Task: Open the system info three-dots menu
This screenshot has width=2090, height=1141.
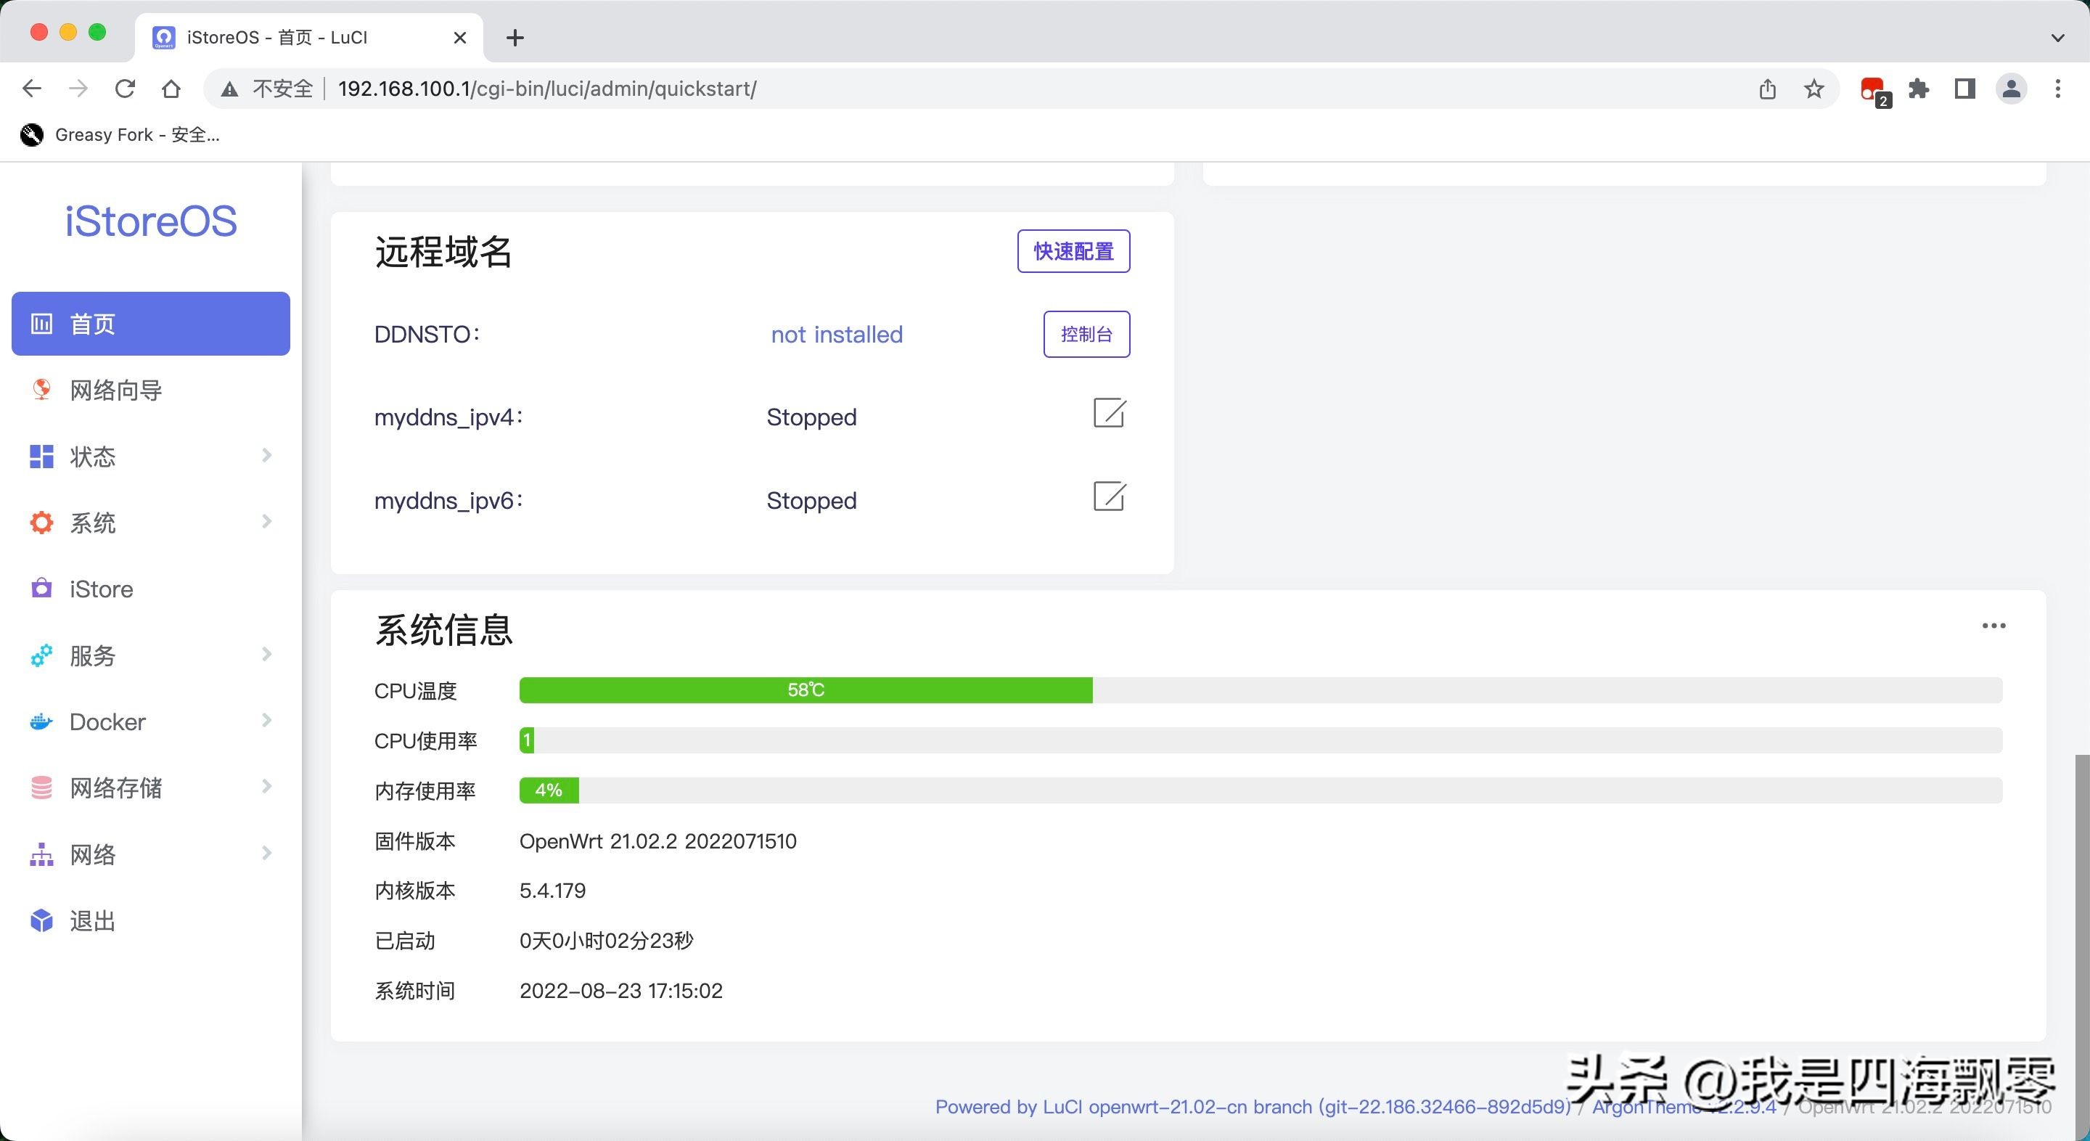Action: [1993, 626]
